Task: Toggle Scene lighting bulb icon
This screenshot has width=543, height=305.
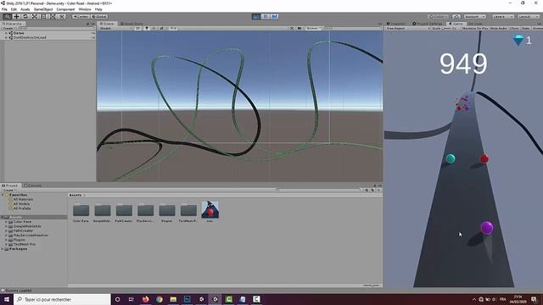Action: 147,28
